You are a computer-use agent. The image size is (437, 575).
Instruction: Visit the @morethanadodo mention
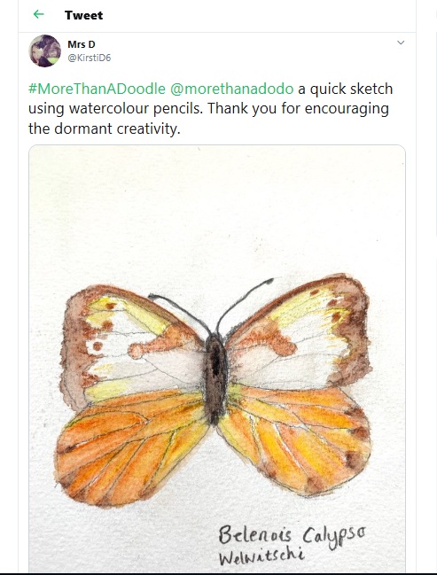(x=232, y=89)
